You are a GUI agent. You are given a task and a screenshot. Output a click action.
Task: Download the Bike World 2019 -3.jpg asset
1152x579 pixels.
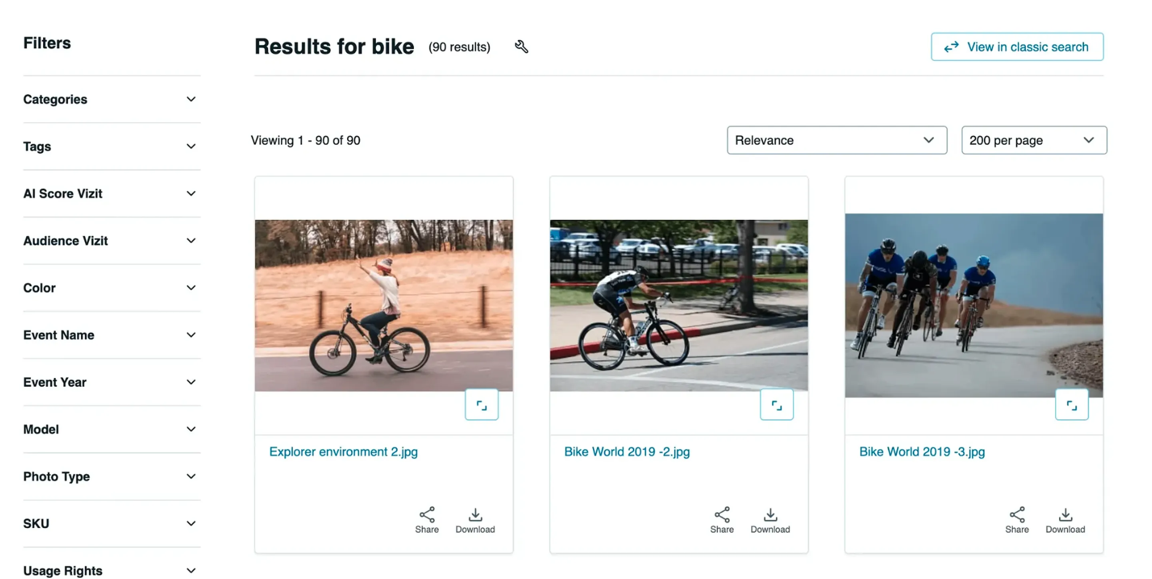(1065, 520)
